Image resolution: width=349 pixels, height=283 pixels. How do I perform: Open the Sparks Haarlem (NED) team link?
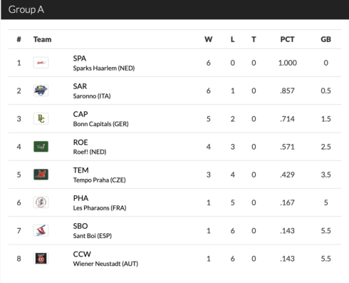click(x=104, y=68)
